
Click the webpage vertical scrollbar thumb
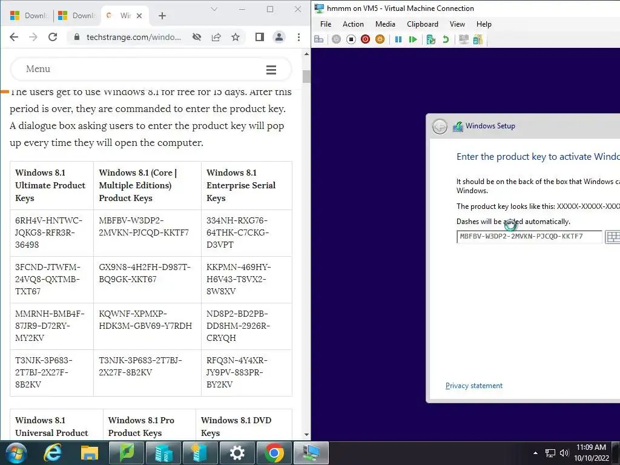point(306,76)
